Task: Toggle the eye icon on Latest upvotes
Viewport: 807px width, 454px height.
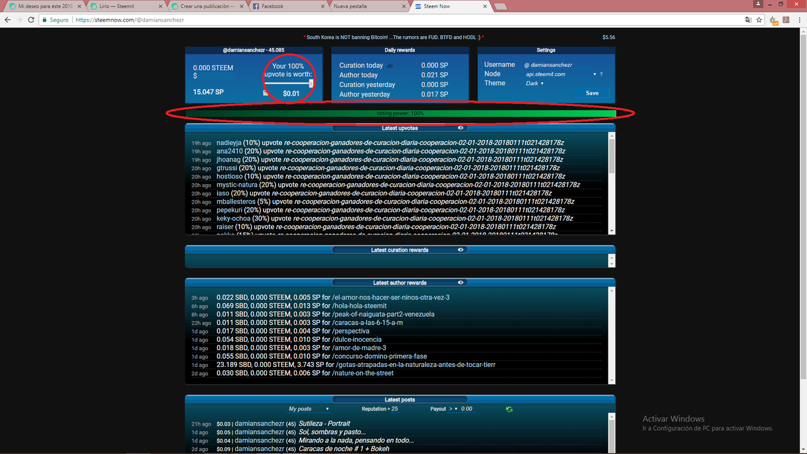Action: tap(461, 128)
